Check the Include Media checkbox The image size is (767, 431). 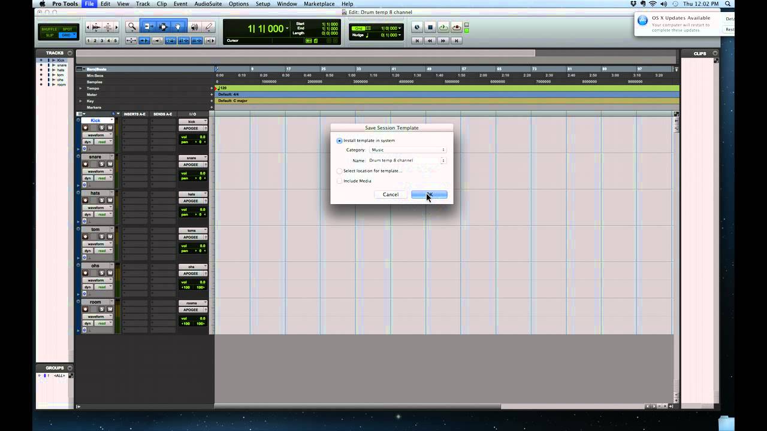340,181
